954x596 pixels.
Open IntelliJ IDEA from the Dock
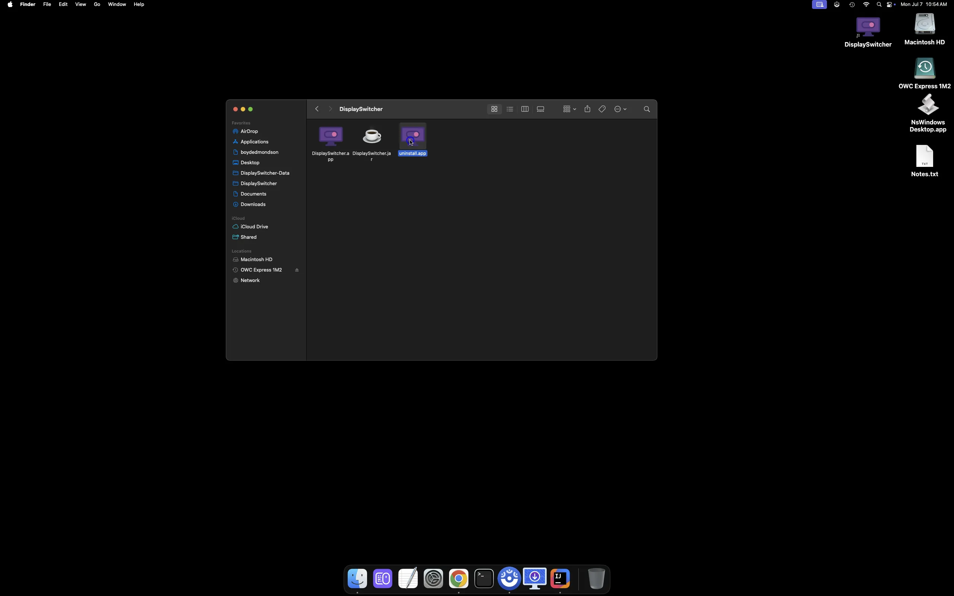tap(560, 578)
